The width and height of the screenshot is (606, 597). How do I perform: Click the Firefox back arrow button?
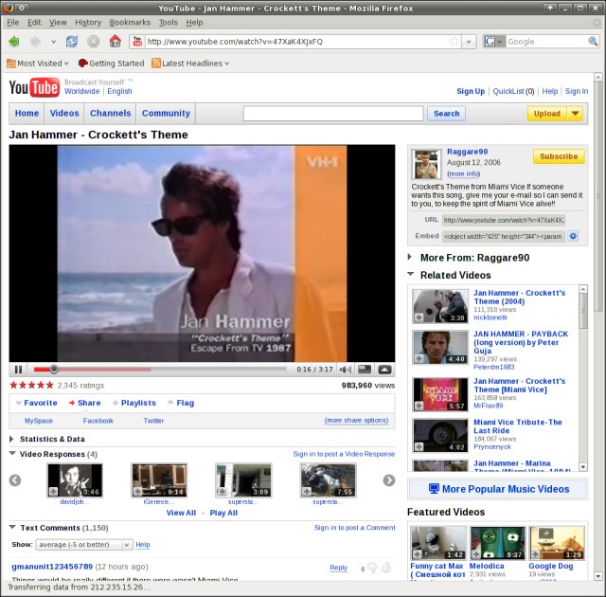pos(14,42)
